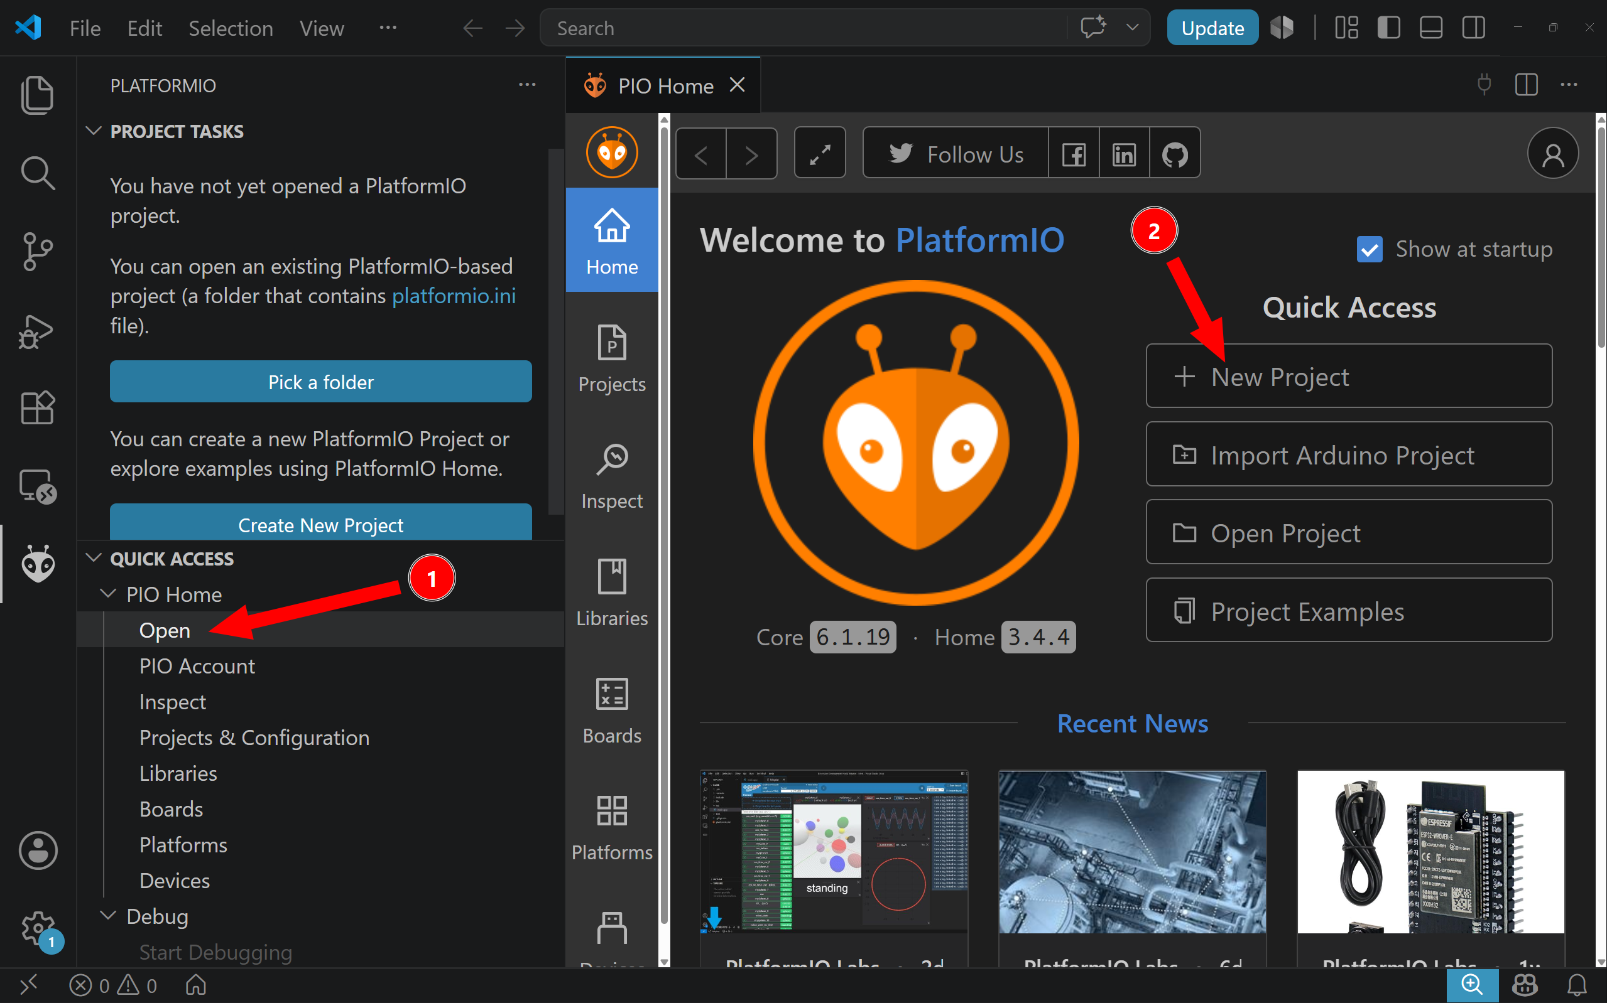Viewport: 1607px width, 1003px height.
Task: Open notifications bell in status bar
Action: 1576,985
